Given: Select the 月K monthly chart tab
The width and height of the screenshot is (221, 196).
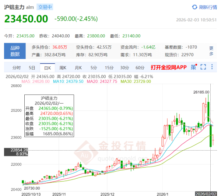Looking at the screenshot, I should click(x=78, y=68).
